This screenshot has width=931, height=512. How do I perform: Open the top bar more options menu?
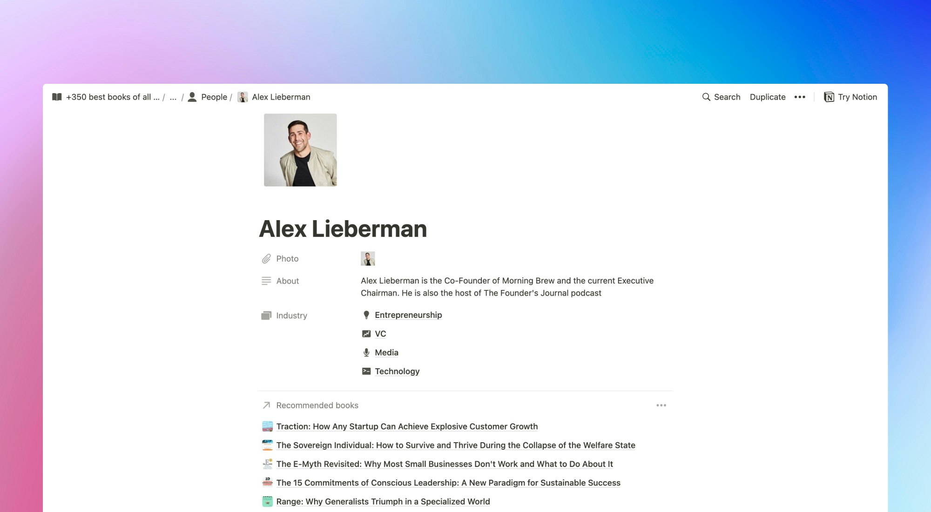pyautogui.click(x=800, y=97)
